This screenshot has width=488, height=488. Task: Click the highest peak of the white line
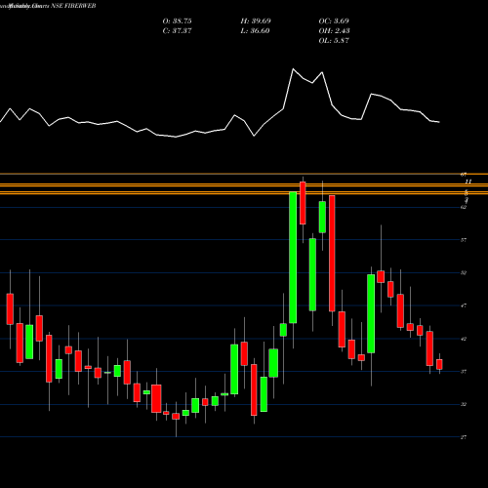[293, 69]
